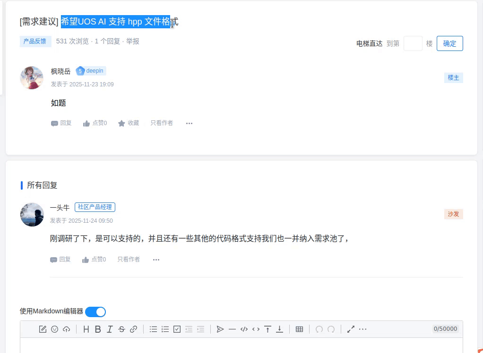The height and width of the screenshot is (353, 483).
Task: Click the edit/compose icon in editor toolbar
Action: (x=43, y=329)
